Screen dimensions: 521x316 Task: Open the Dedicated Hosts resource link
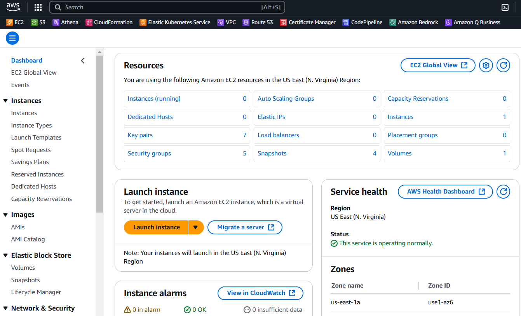tap(150, 117)
